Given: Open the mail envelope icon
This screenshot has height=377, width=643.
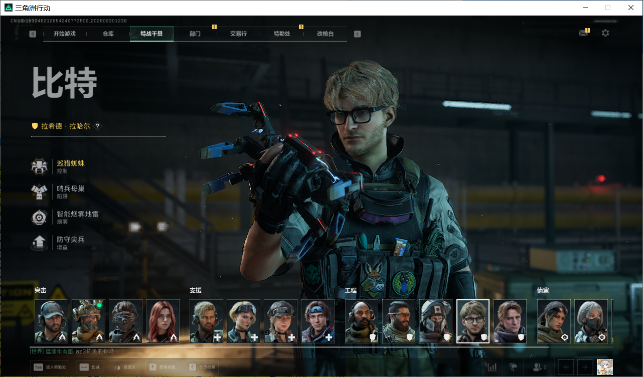Looking at the screenshot, I should click(x=583, y=33).
